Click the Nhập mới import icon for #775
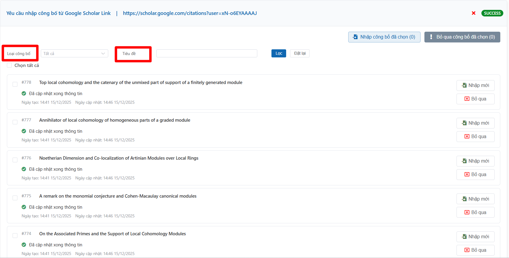The height and width of the screenshot is (258, 509). pos(464,199)
